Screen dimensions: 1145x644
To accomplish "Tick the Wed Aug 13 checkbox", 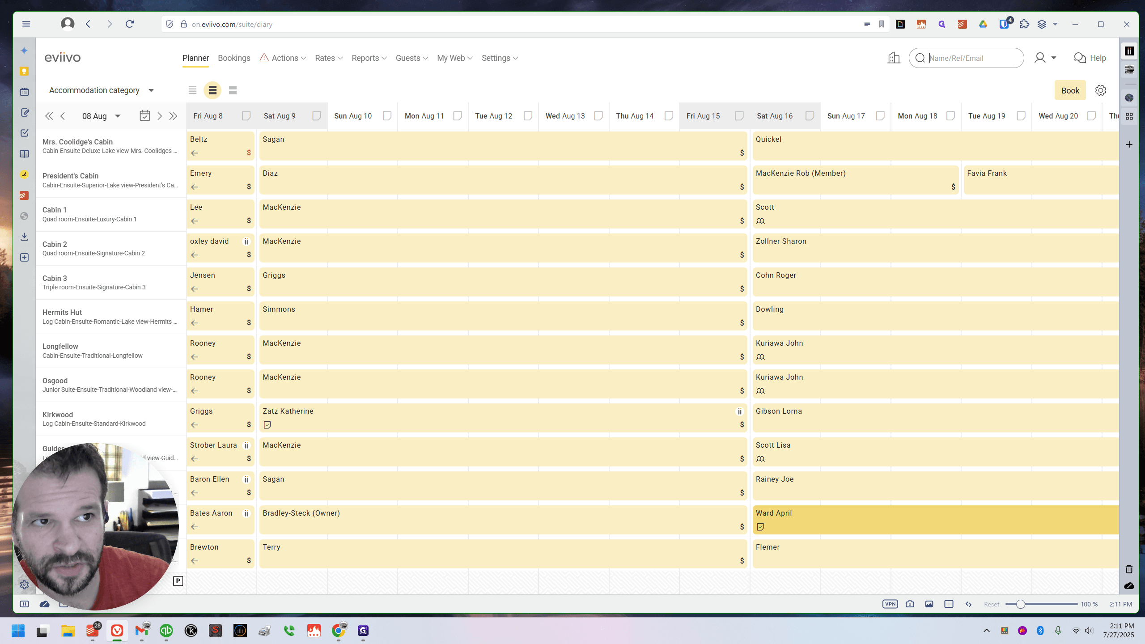I will click(x=598, y=116).
